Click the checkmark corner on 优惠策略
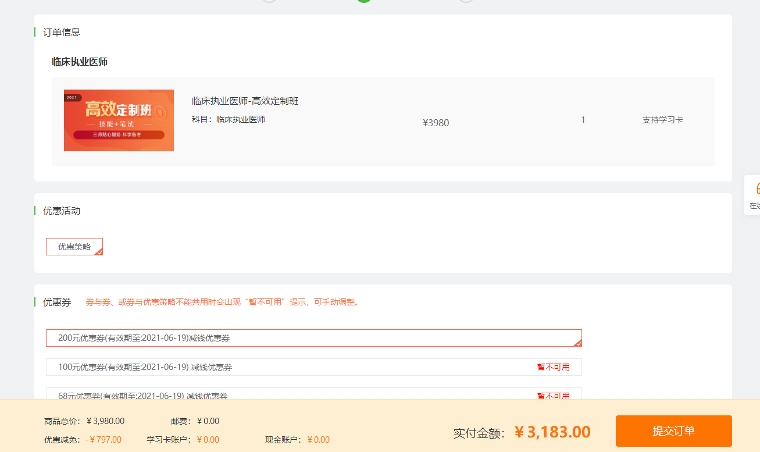This screenshot has height=452, width=760. [99, 252]
